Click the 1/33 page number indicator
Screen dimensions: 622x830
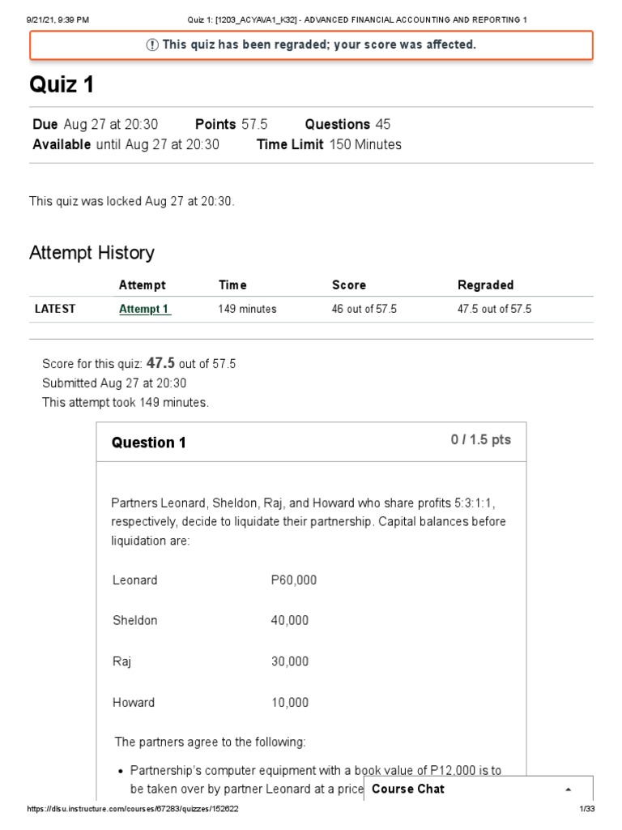coord(587,809)
